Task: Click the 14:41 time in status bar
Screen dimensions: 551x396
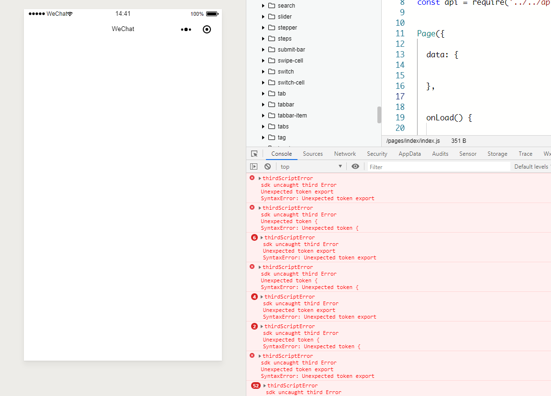Action: [123, 14]
